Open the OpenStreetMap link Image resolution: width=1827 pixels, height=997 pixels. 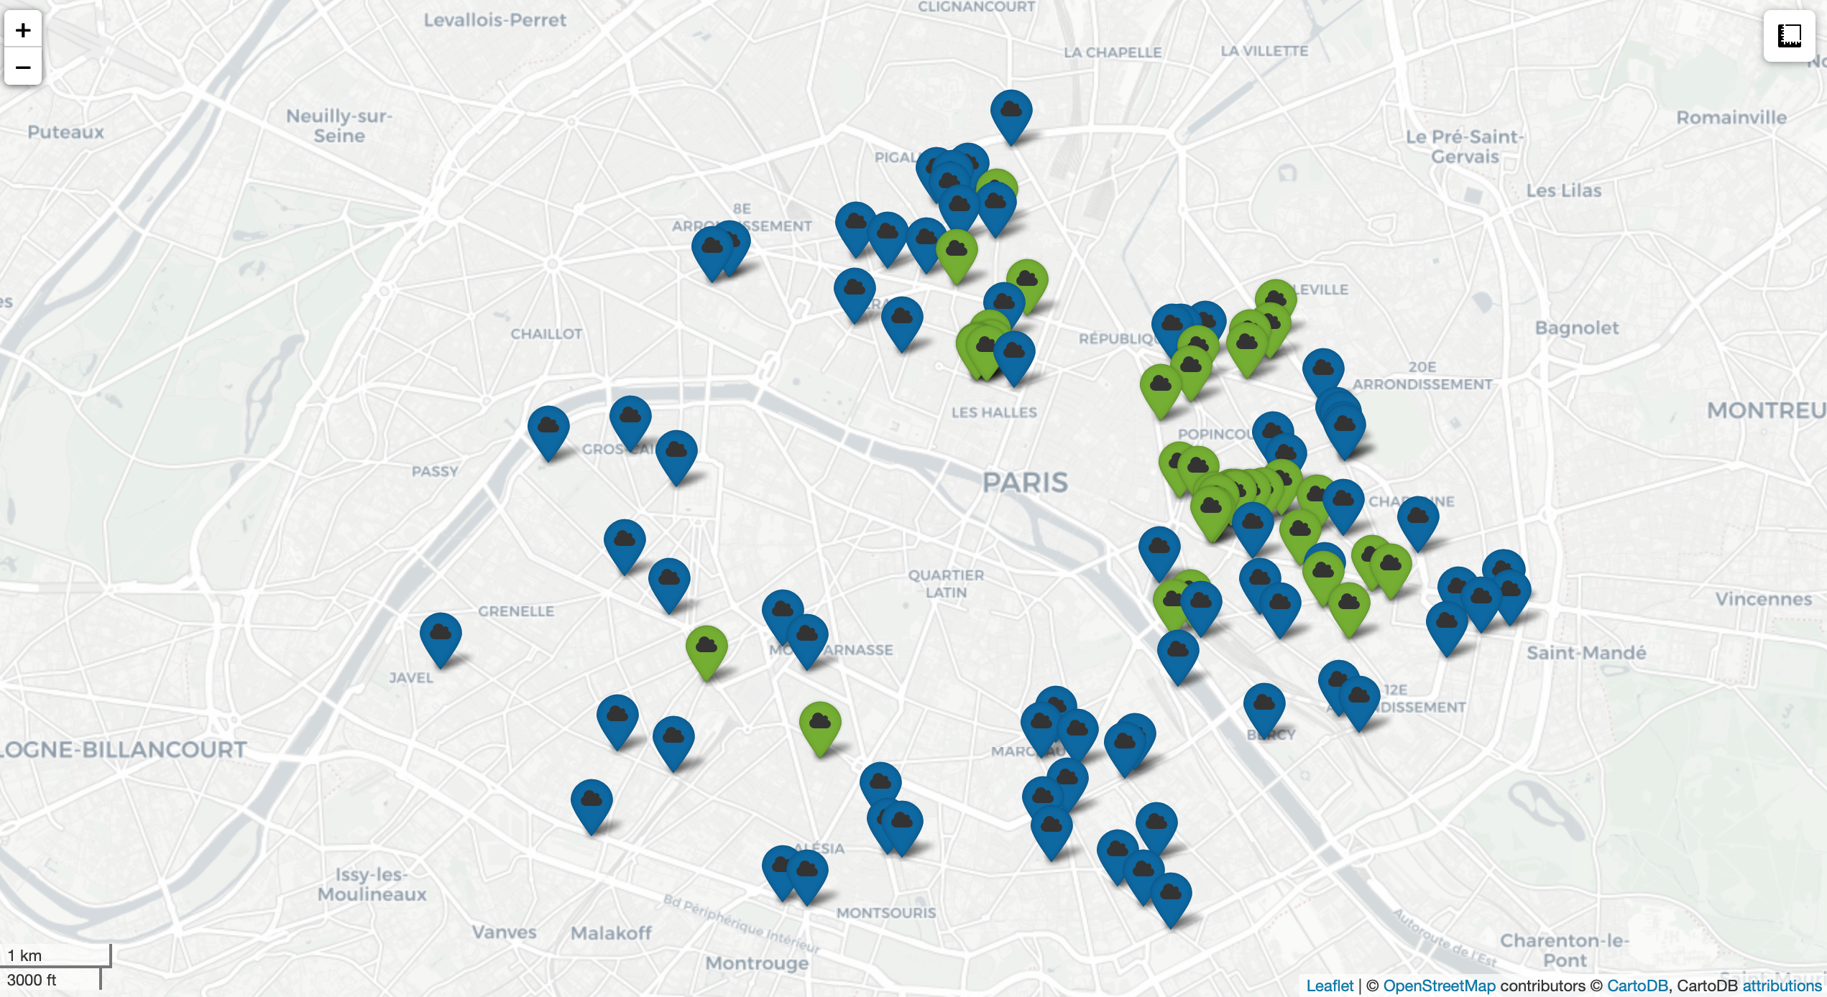pyautogui.click(x=1438, y=986)
